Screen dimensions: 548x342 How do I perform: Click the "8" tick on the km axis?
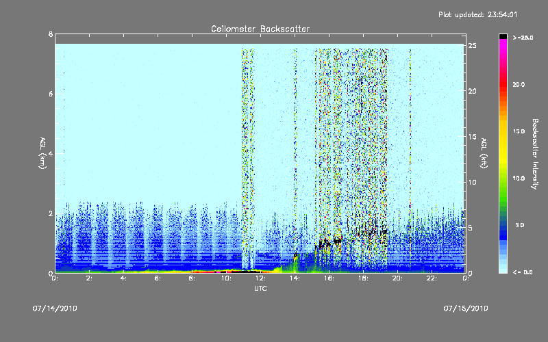point(51,34)
